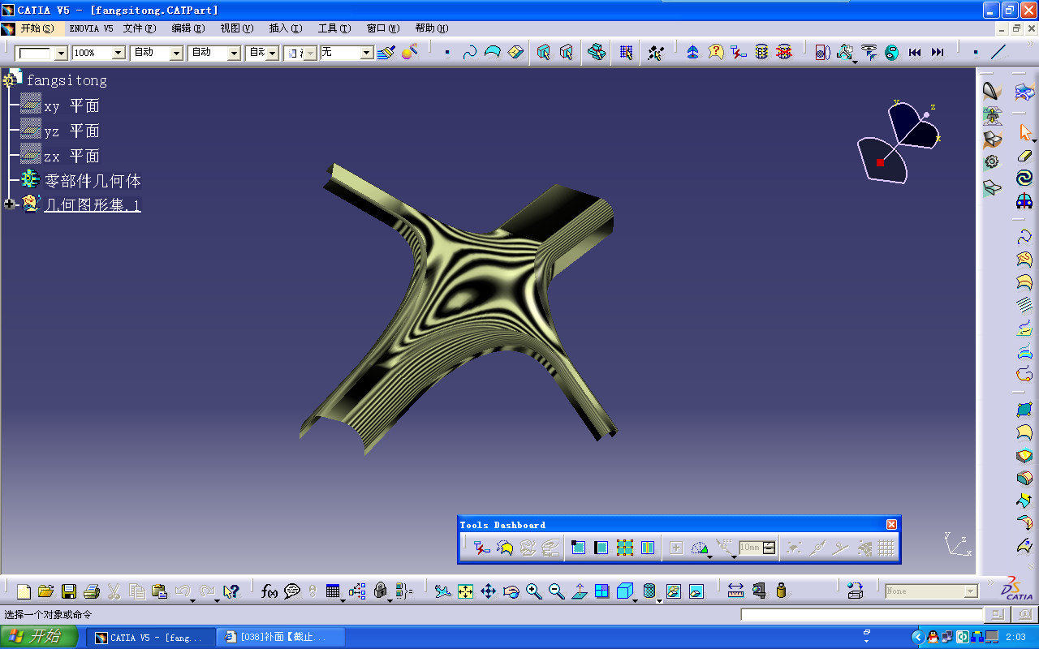Close the Tools Dashboard panel
The height and width of the screenshot is (649, 1039).
click(891, 525)
